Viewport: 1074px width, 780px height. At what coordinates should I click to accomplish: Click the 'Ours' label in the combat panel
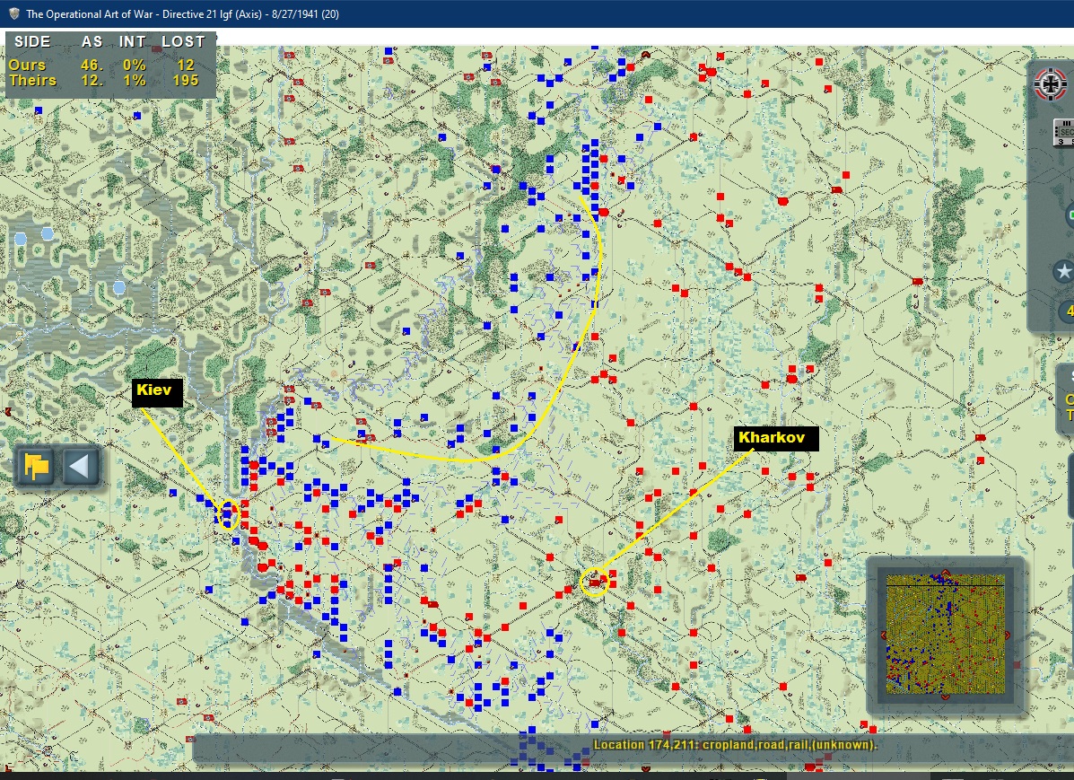click(27, 66)
